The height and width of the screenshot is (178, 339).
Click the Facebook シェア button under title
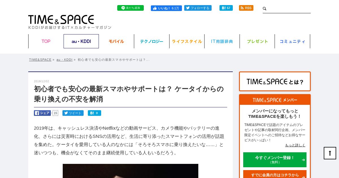click(x=42, y=113)
